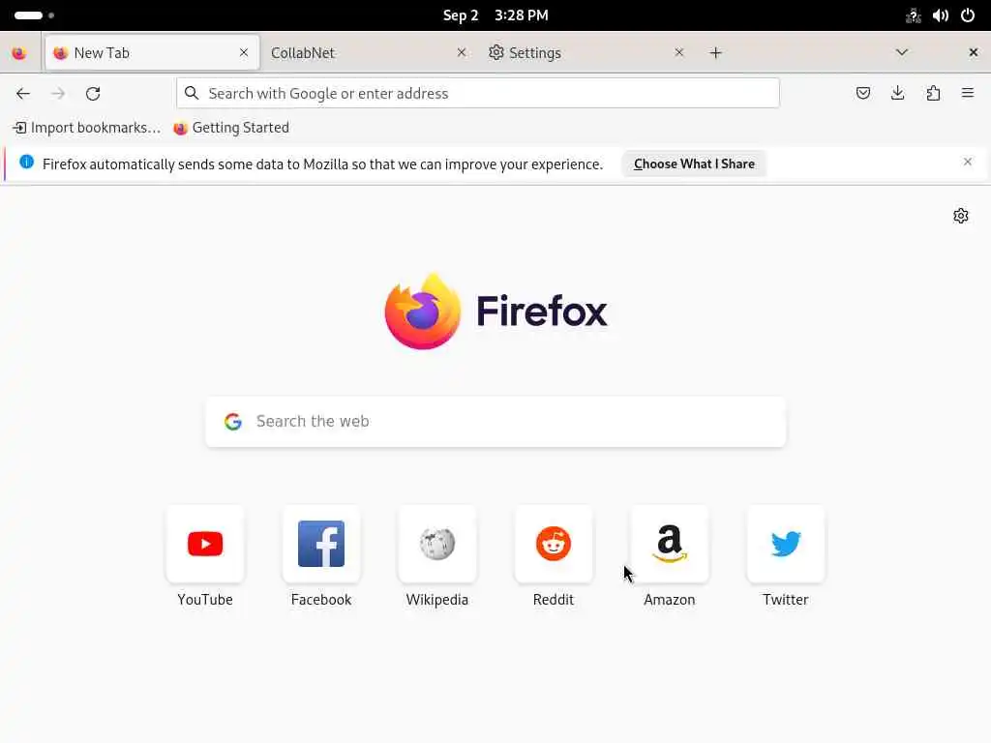Click the address bar search field
The width and height of the screenshot is (991, 743).
478,94
